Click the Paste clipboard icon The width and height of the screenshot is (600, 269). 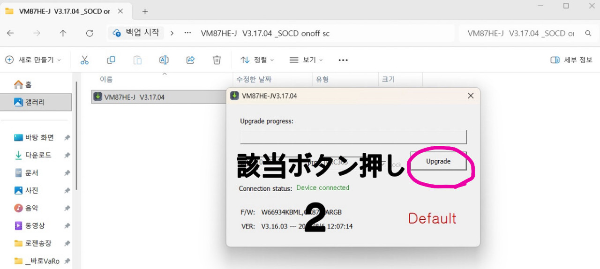click(x=137, y=60)
